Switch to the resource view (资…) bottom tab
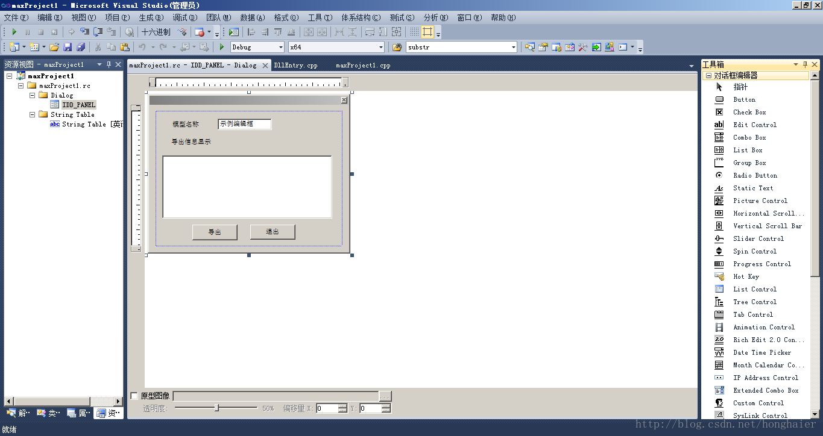This screenshot has height=436, width=823. (109, 413)
